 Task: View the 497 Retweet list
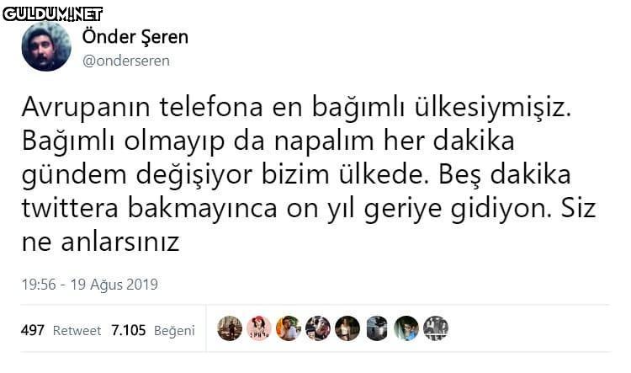pyautogui.click(x=61, y=330)
